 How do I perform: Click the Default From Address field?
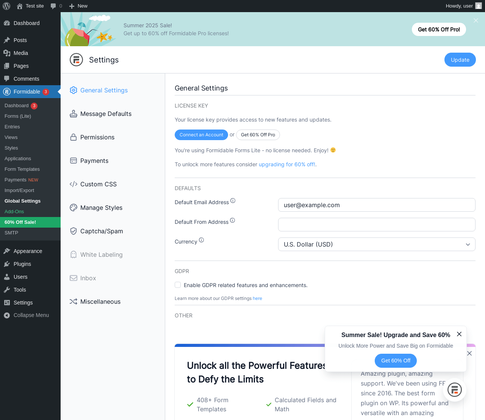(377, 225)
